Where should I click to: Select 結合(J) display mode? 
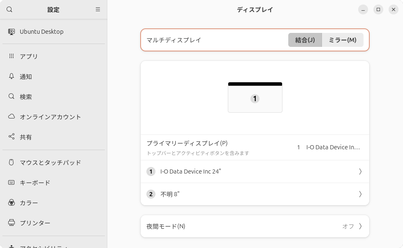tap(305, 40)
